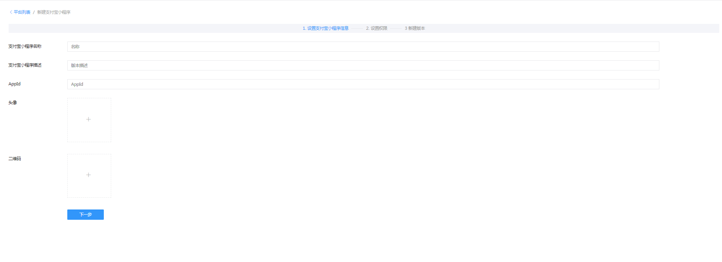Upload a QR code via the 二维码 plus box
The height and width of the screenshot is (262, 722).
[x=89, y=176]
